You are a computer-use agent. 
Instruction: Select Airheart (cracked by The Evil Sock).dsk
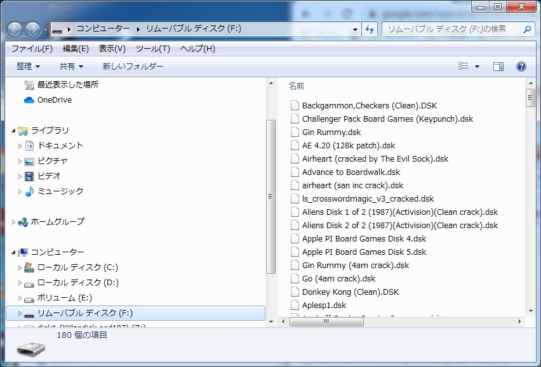[375, 158]
